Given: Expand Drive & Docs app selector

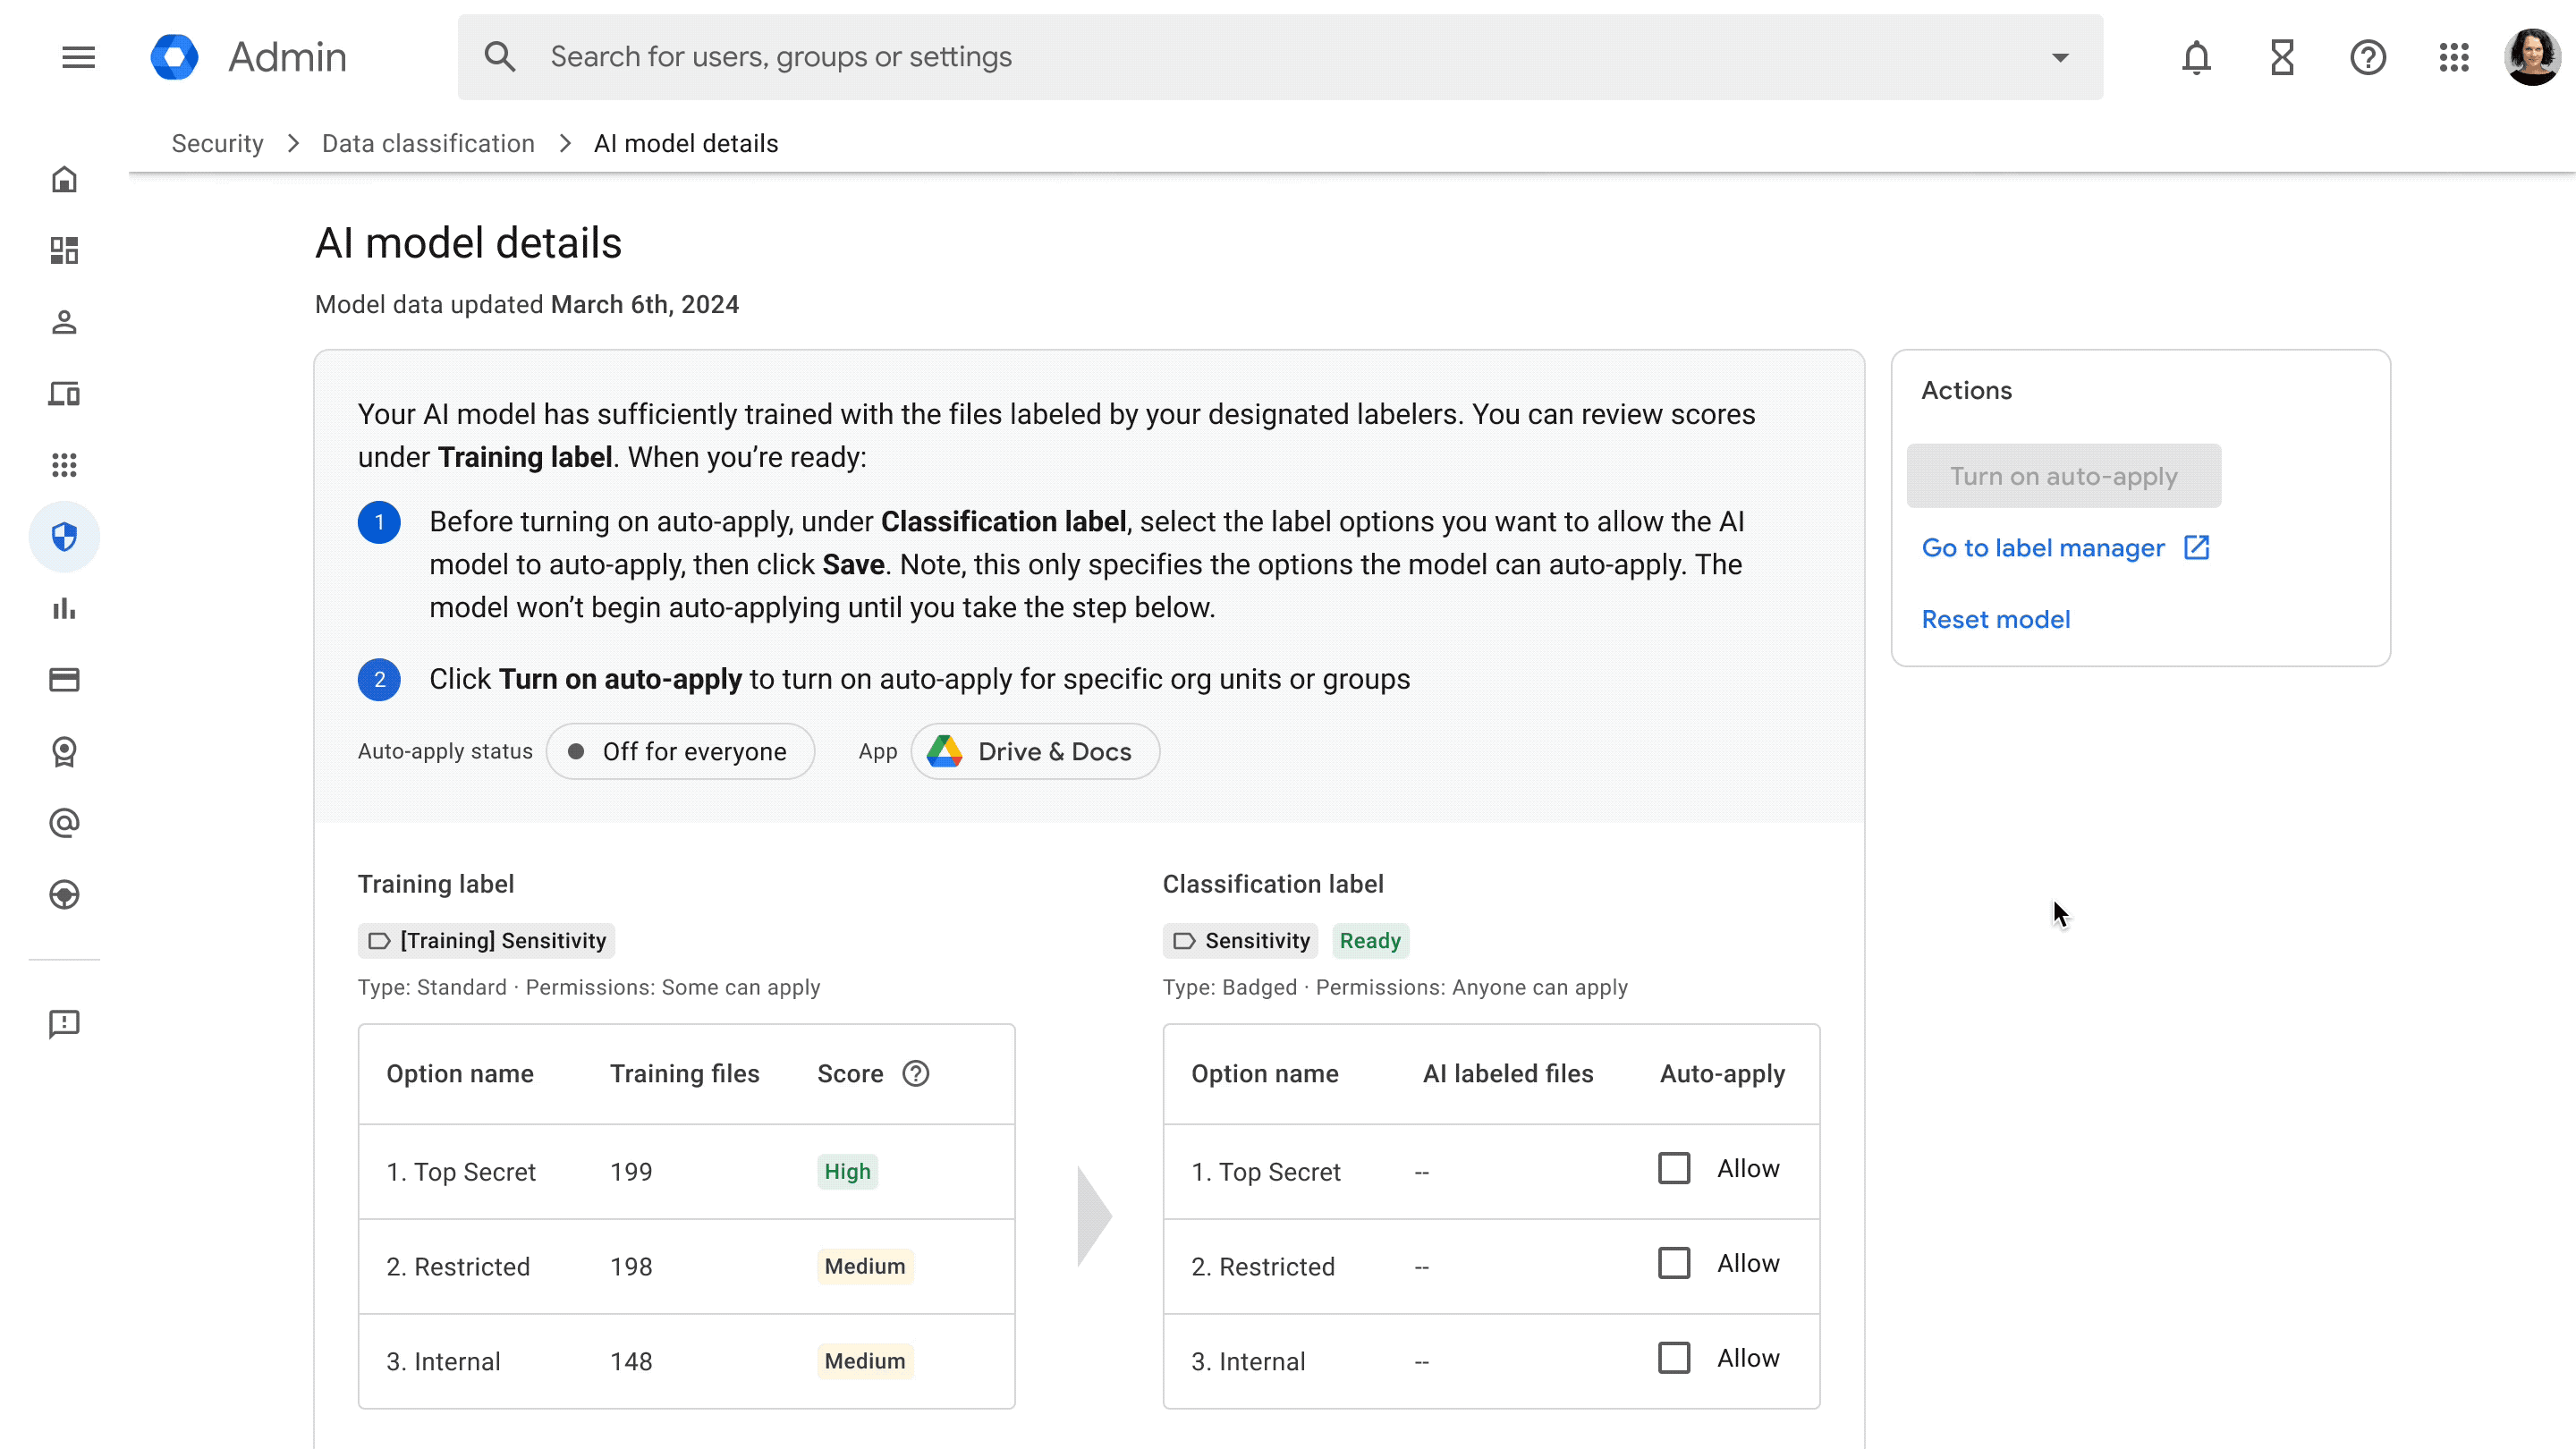Looking at the screenshot, I should click(1031, 750).
